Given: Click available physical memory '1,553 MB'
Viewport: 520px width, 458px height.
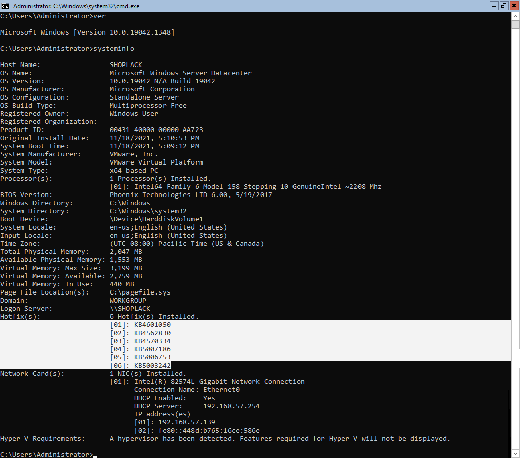Looking at the screenshot, I should pos(126,260).
